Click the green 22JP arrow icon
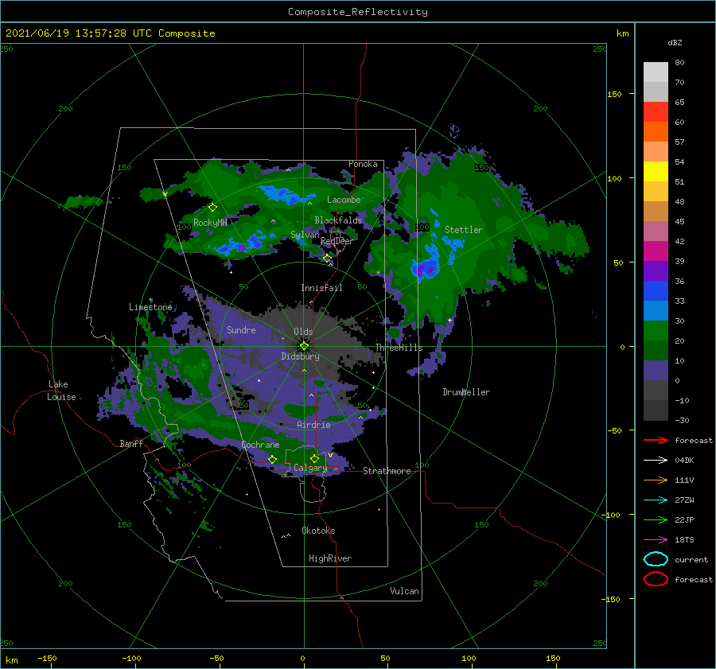The width and height of the screenshot is (716, 669). point(656,519)
